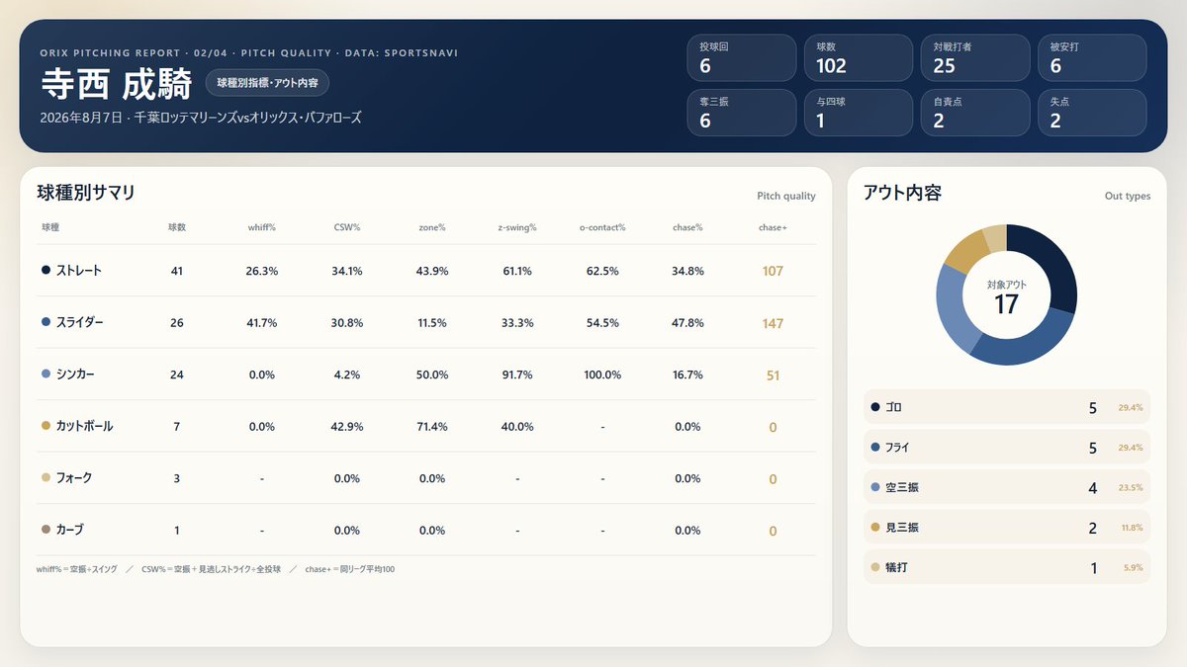Click the player name 寺西 成騎
The image size is (1187, 667).
[x=116, y=85]
